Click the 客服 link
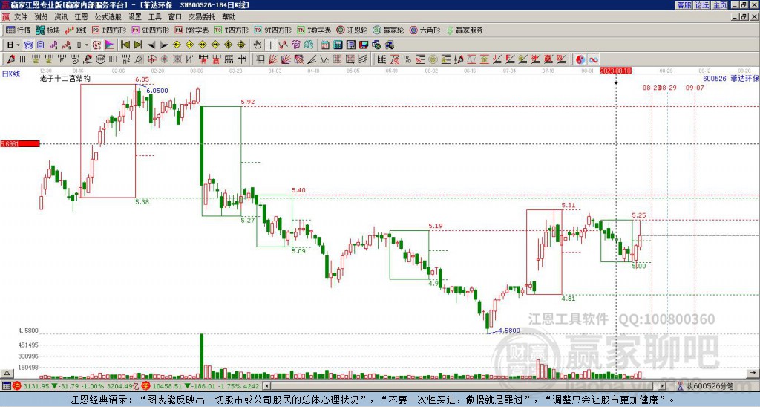 click(x=684, y=5)
